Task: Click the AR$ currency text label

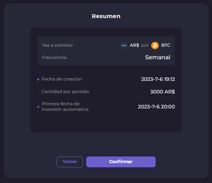Action: [x=134, y=45]
